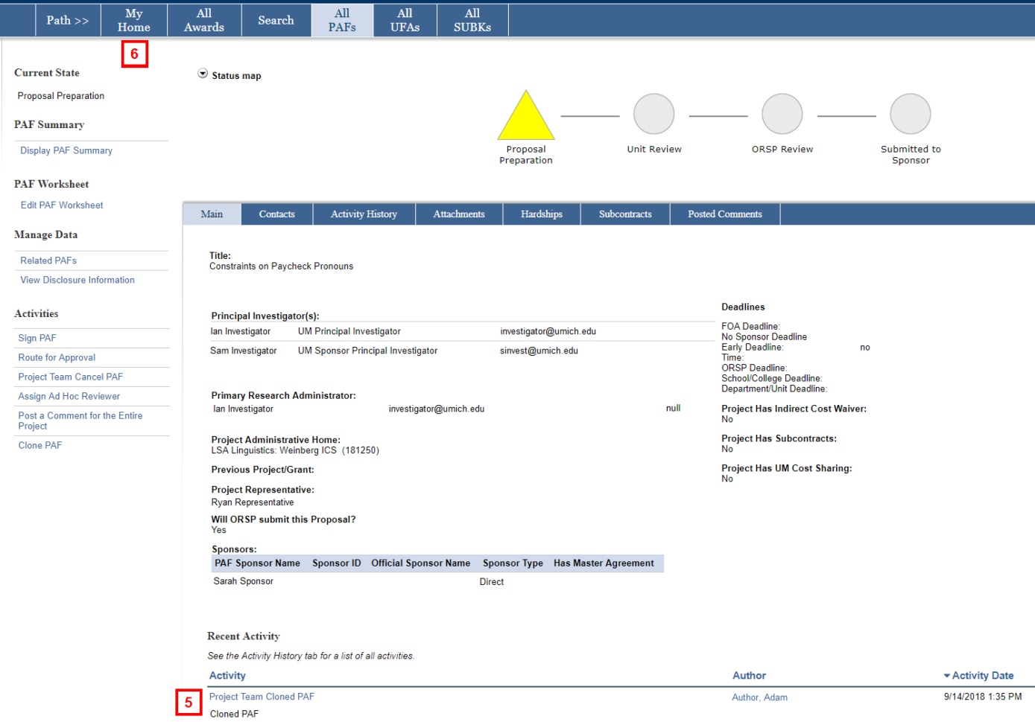Click the Author, Adam link
This screenshot has width=1035, height=722.
(x=759, y=698)
